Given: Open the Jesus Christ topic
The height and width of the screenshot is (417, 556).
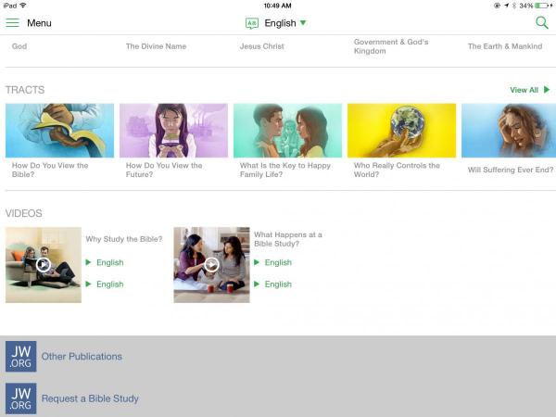Looking at the screenshot, I should tap(264, 46).
